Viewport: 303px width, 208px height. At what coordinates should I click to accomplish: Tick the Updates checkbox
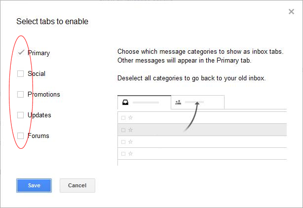pos(21,115)
